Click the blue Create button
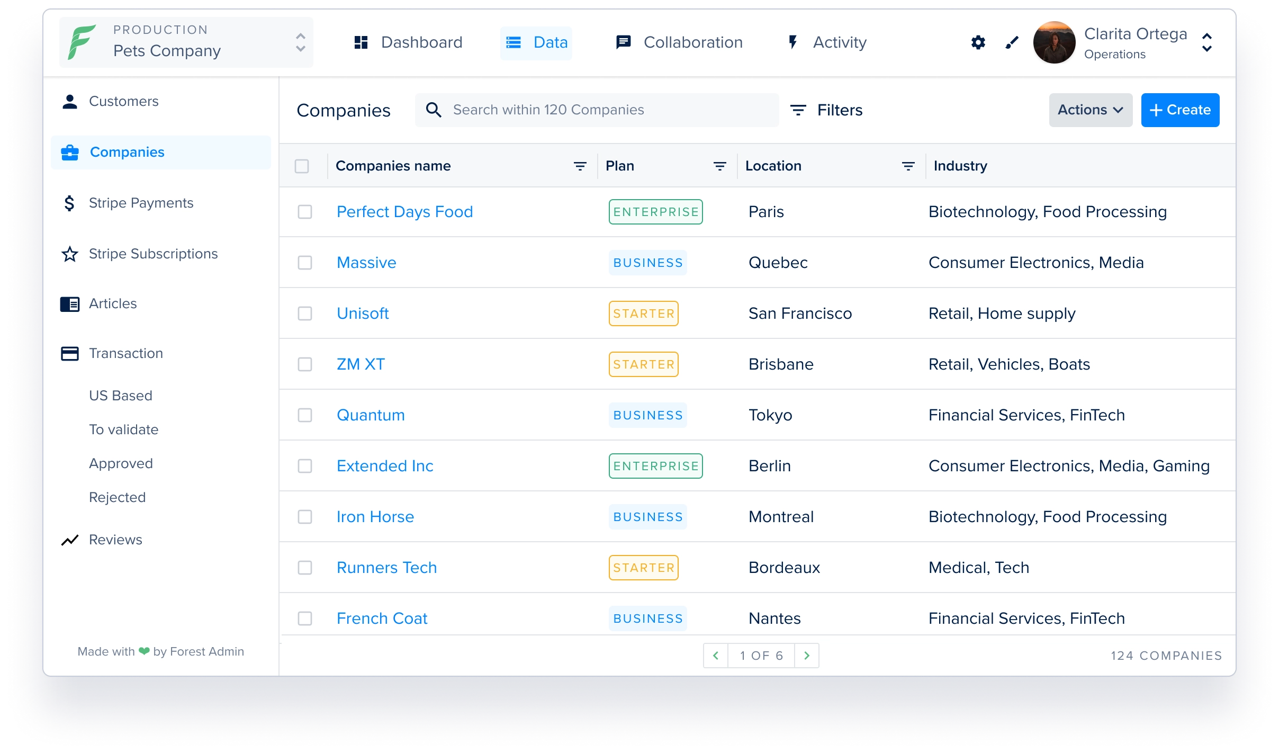The width and height of the screenshot is (1279, 753). click(1180, 110)
